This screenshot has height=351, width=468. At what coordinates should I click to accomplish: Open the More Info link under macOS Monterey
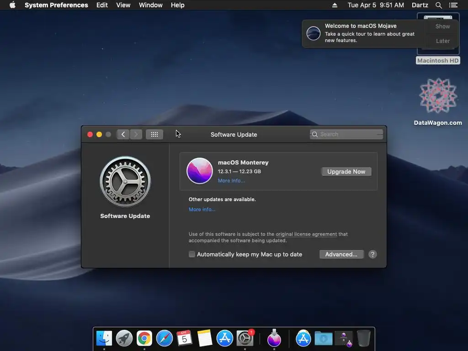tap(231, 181)
